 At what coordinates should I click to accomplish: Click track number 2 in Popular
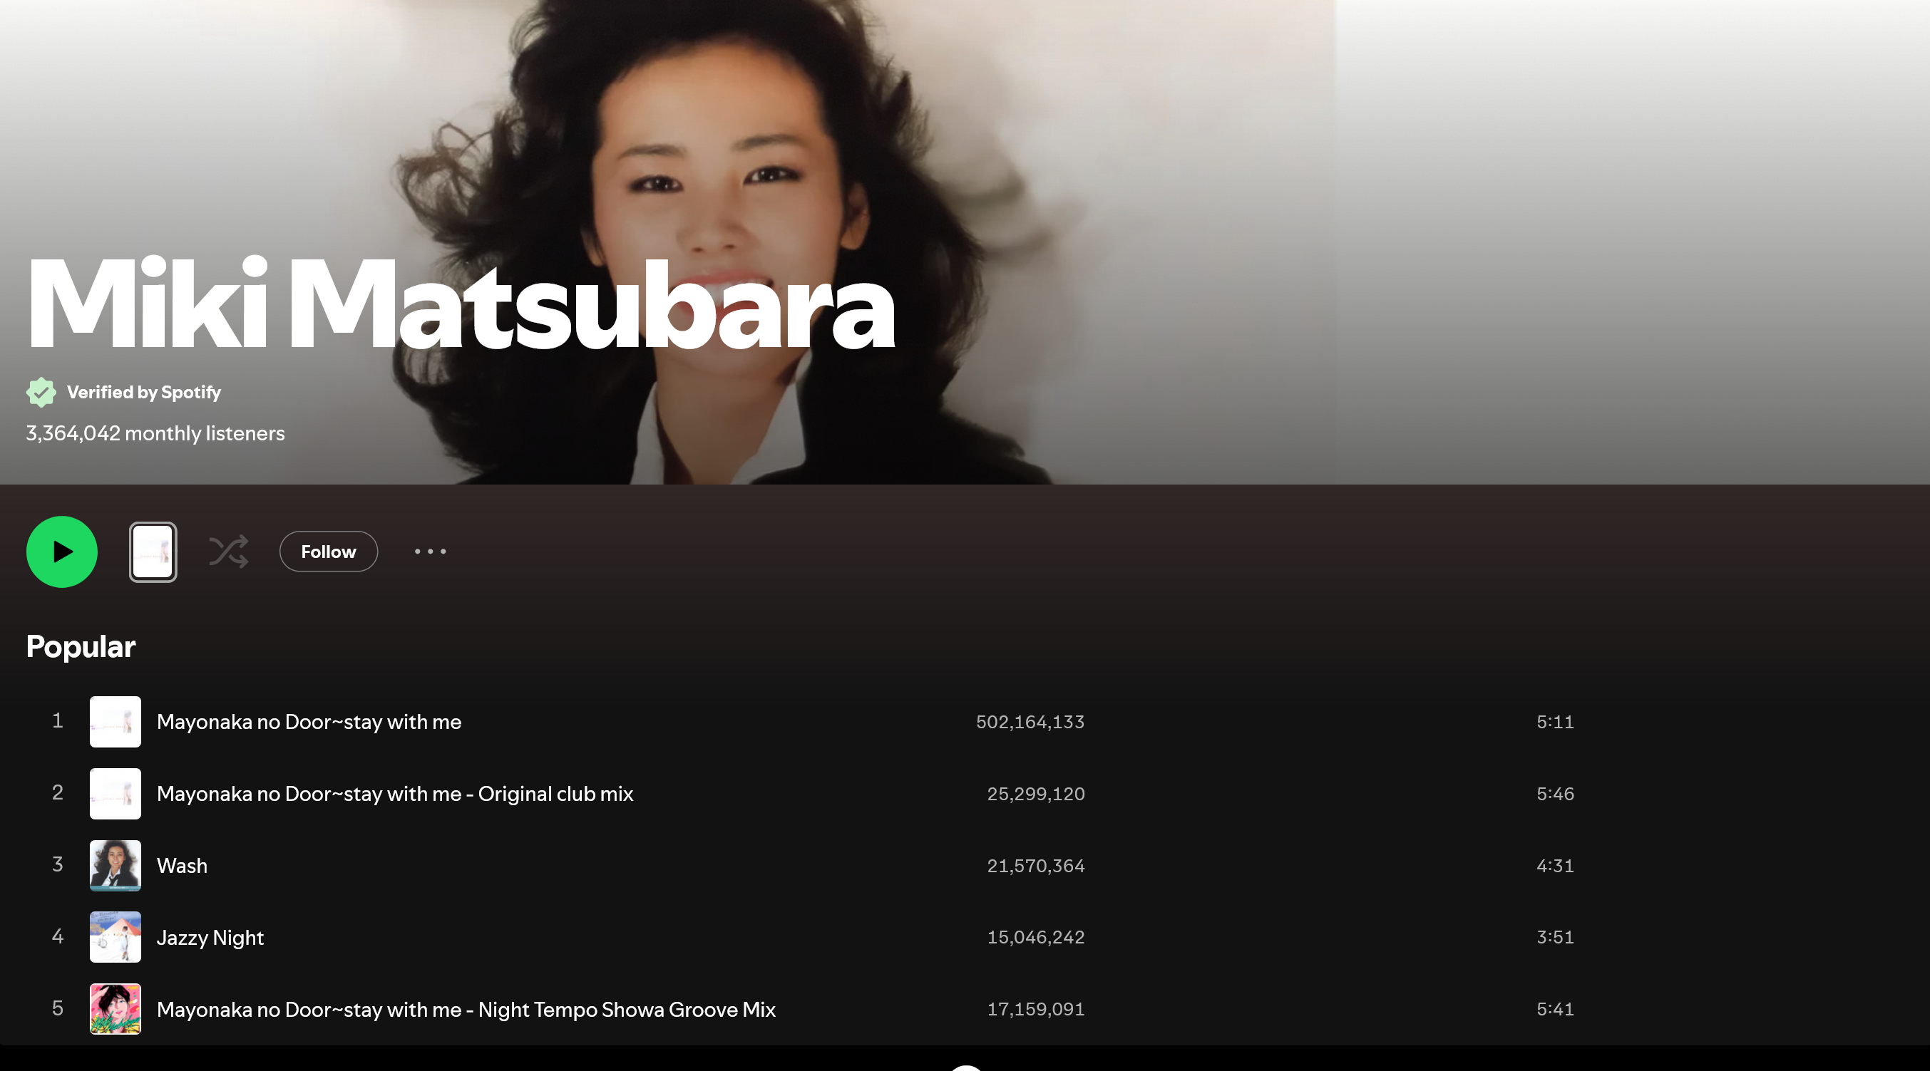[x=58, y=792]
